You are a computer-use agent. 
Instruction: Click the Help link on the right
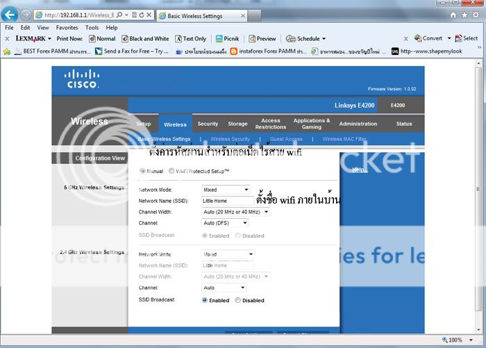coord(360,170)
